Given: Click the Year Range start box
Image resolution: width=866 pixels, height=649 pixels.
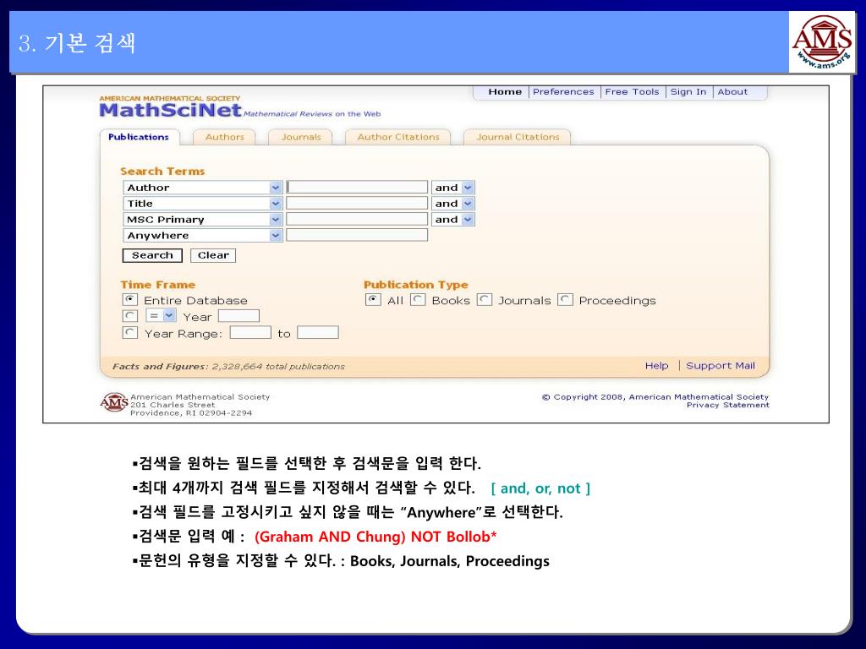Looking at the screenshot, I should click(250, 333).
